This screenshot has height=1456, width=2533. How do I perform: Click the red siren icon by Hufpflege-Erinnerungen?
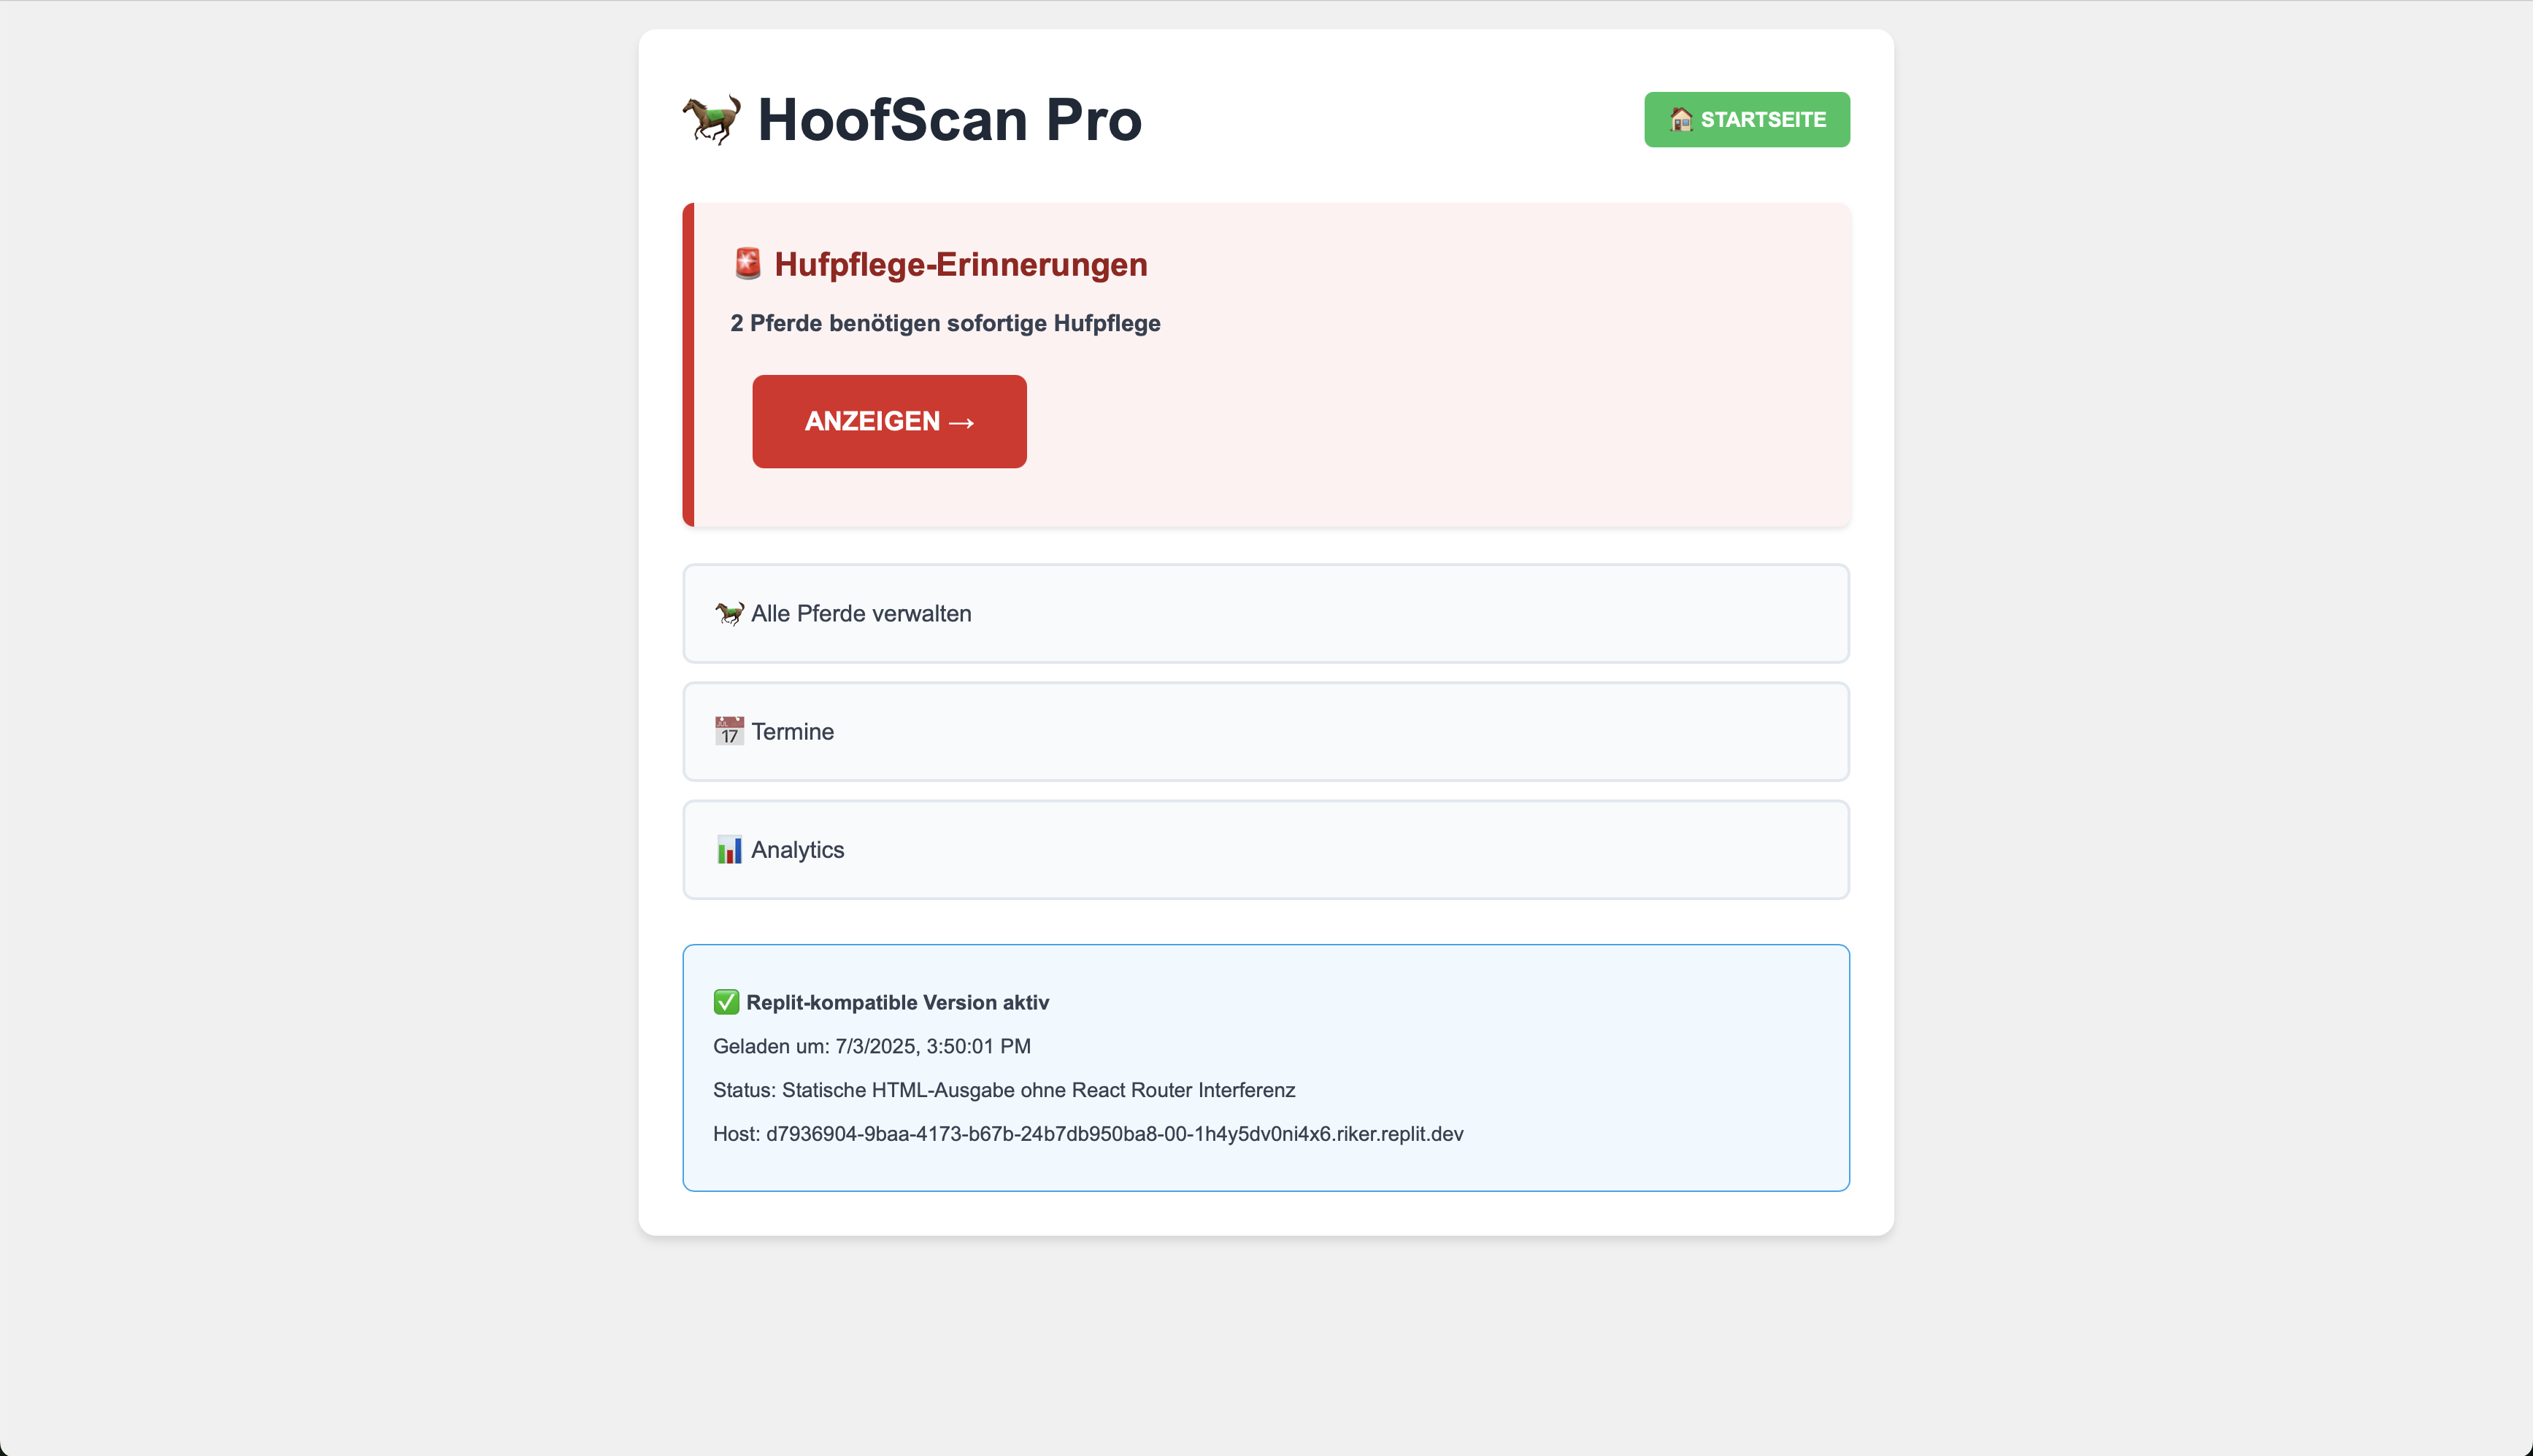tap(747, 264)
